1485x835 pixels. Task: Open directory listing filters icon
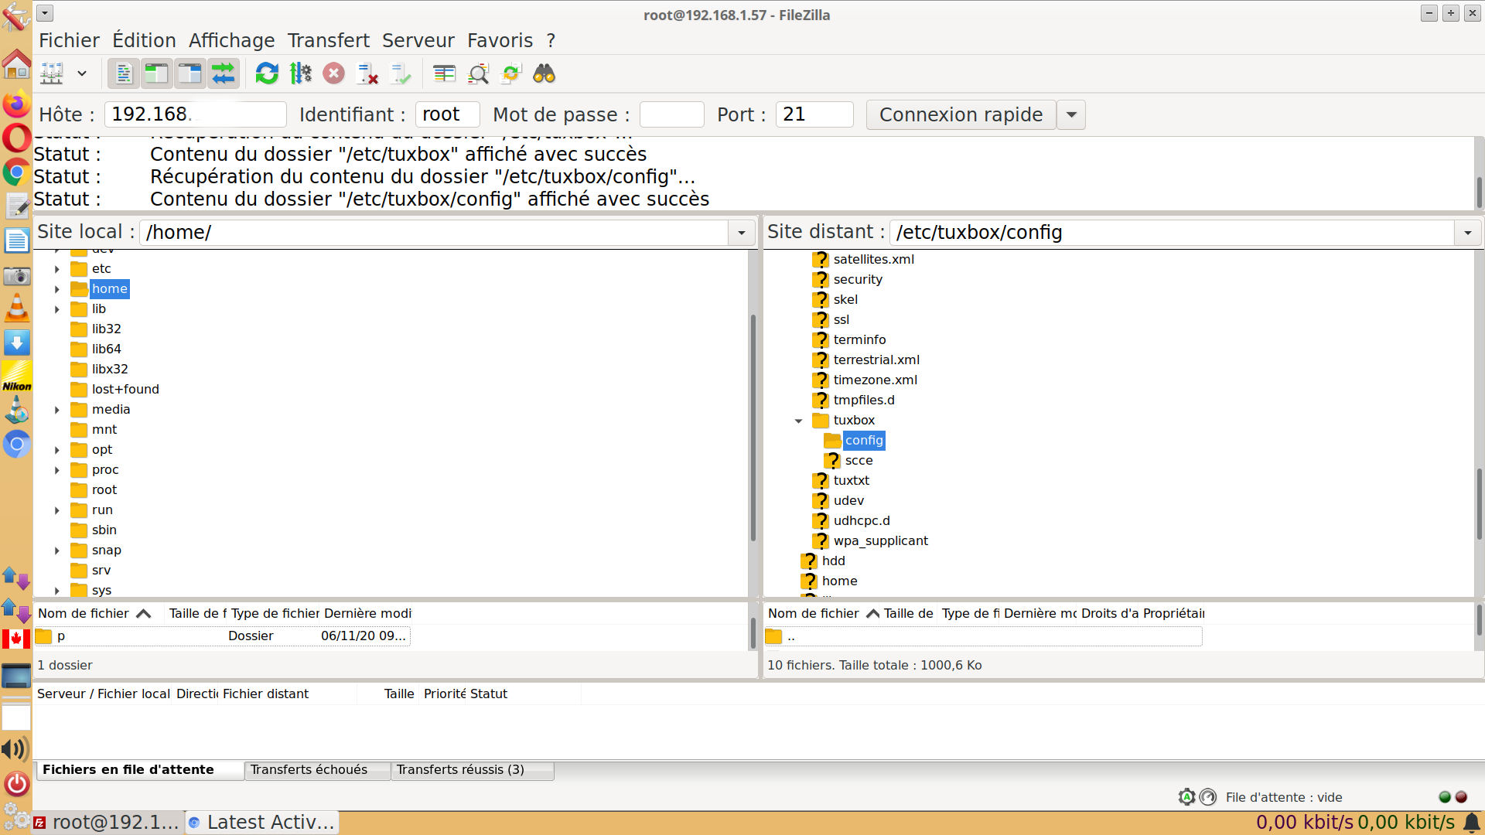point(444,74)
